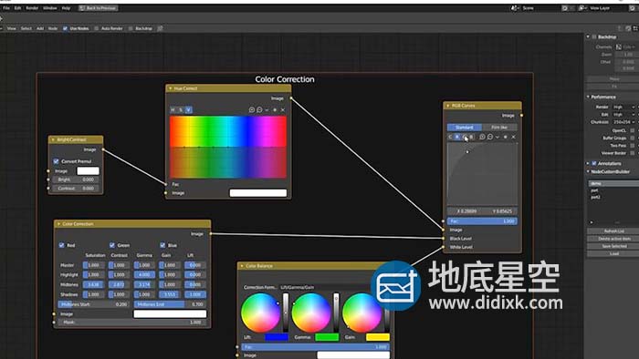
Task: Toggle the Use Nodes checkbox
Action: coord(65,28)
